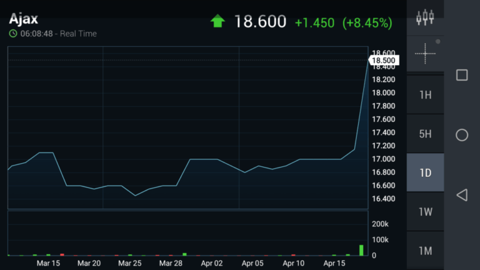Tap the real-time clock icon
Screen dimensions: 480x270
tap(13, 34)
